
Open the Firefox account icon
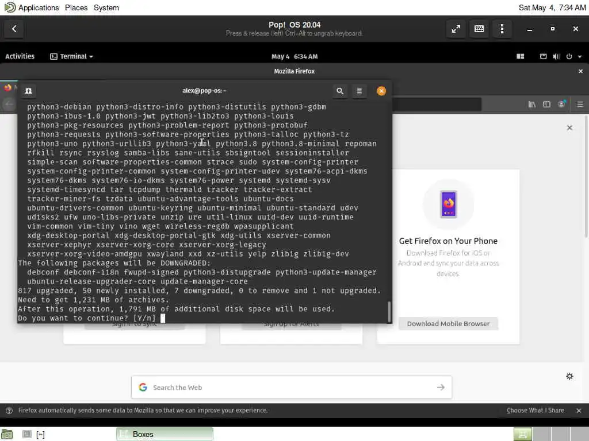562,105
